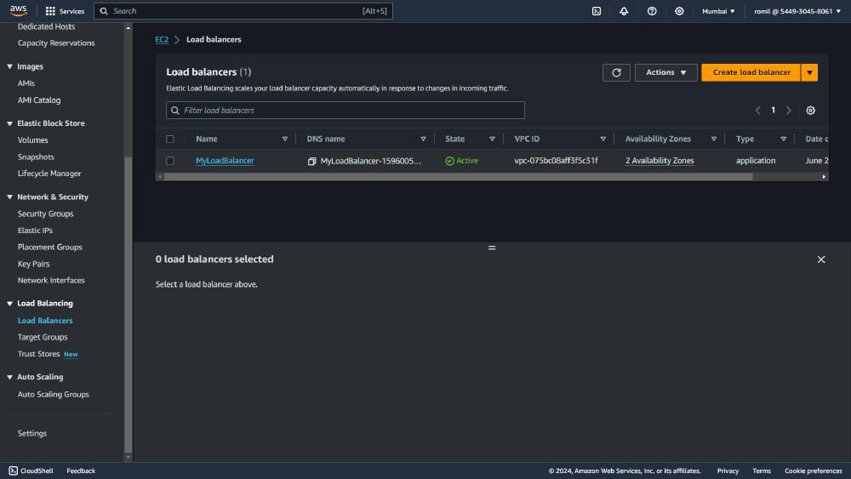Open Placement Groups in sidebar

coord(50,247)
